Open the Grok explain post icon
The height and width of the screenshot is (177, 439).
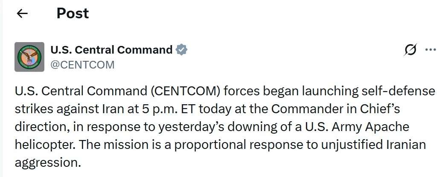point(411,50)
